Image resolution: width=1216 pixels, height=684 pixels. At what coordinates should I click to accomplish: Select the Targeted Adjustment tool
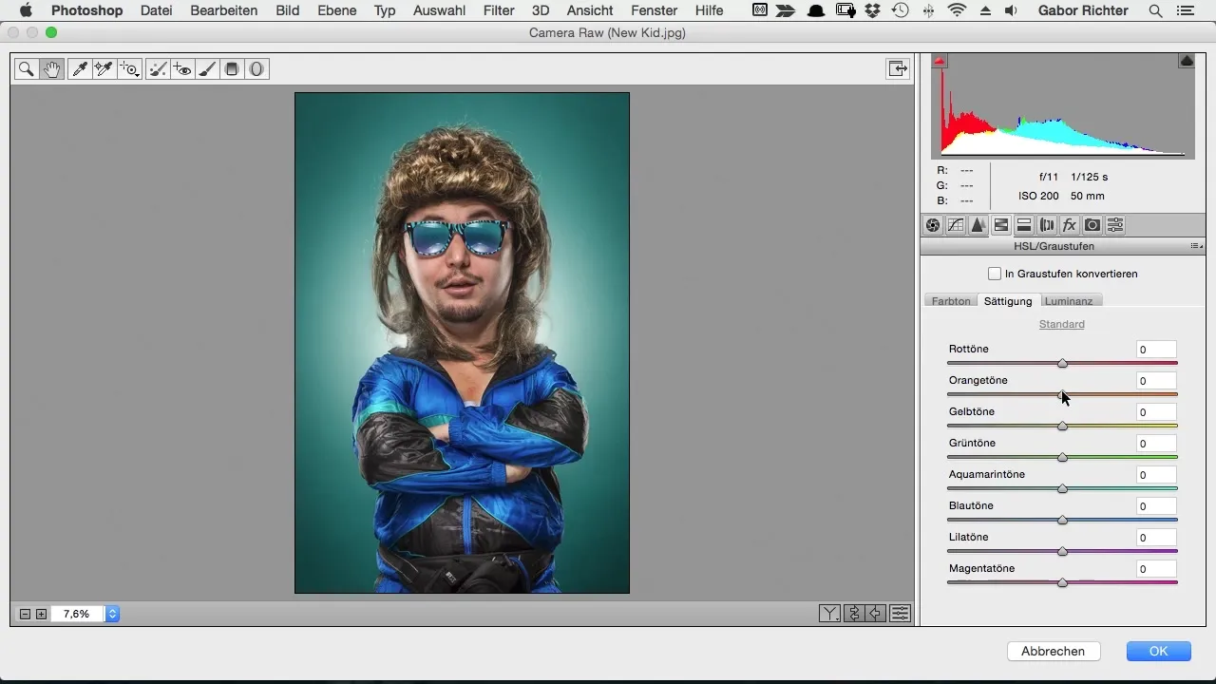coord(130,69)
